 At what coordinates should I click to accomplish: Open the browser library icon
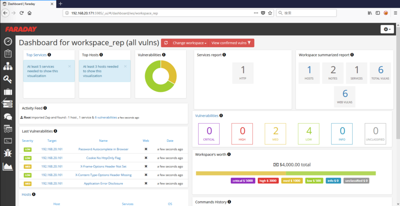point(370,13)
